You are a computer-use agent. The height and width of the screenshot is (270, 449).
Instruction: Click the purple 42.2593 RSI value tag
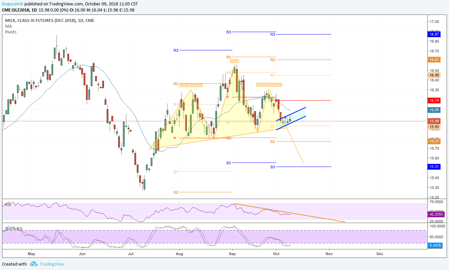tap(436, 214)
